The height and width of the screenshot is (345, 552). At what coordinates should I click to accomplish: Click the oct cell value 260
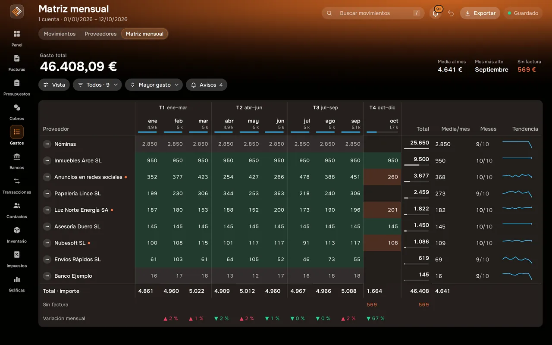tap(383, 177)
